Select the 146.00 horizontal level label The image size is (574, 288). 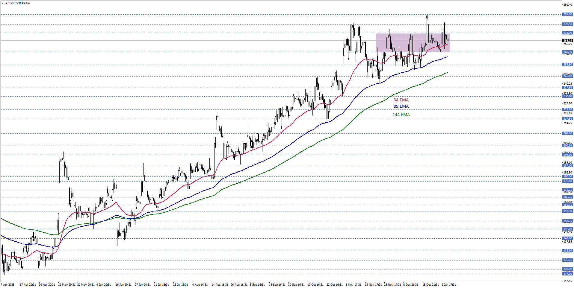[568, 229]
